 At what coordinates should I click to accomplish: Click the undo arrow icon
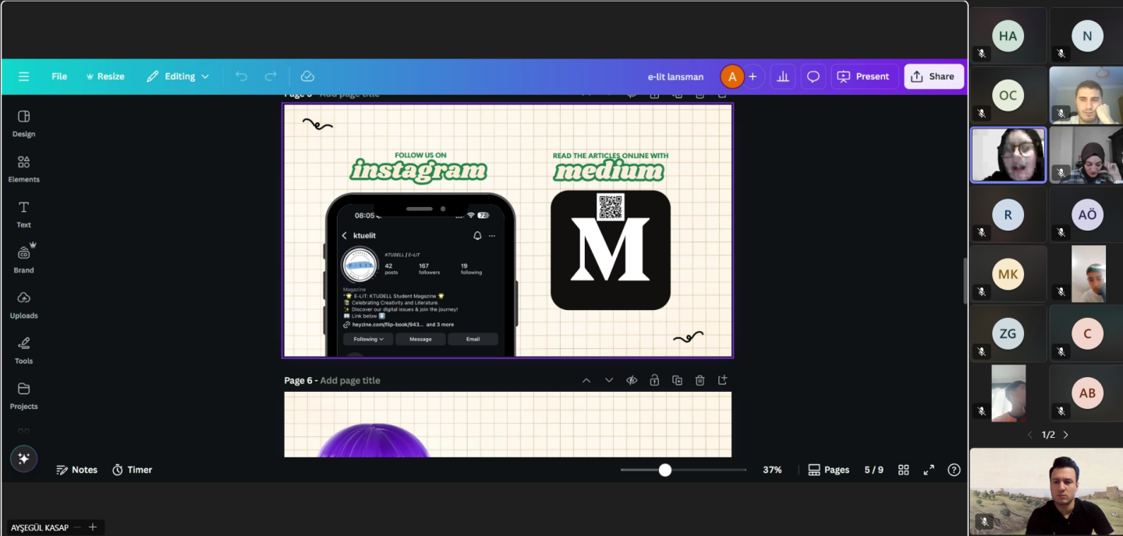pyautogui.click(x=241, y=76)
